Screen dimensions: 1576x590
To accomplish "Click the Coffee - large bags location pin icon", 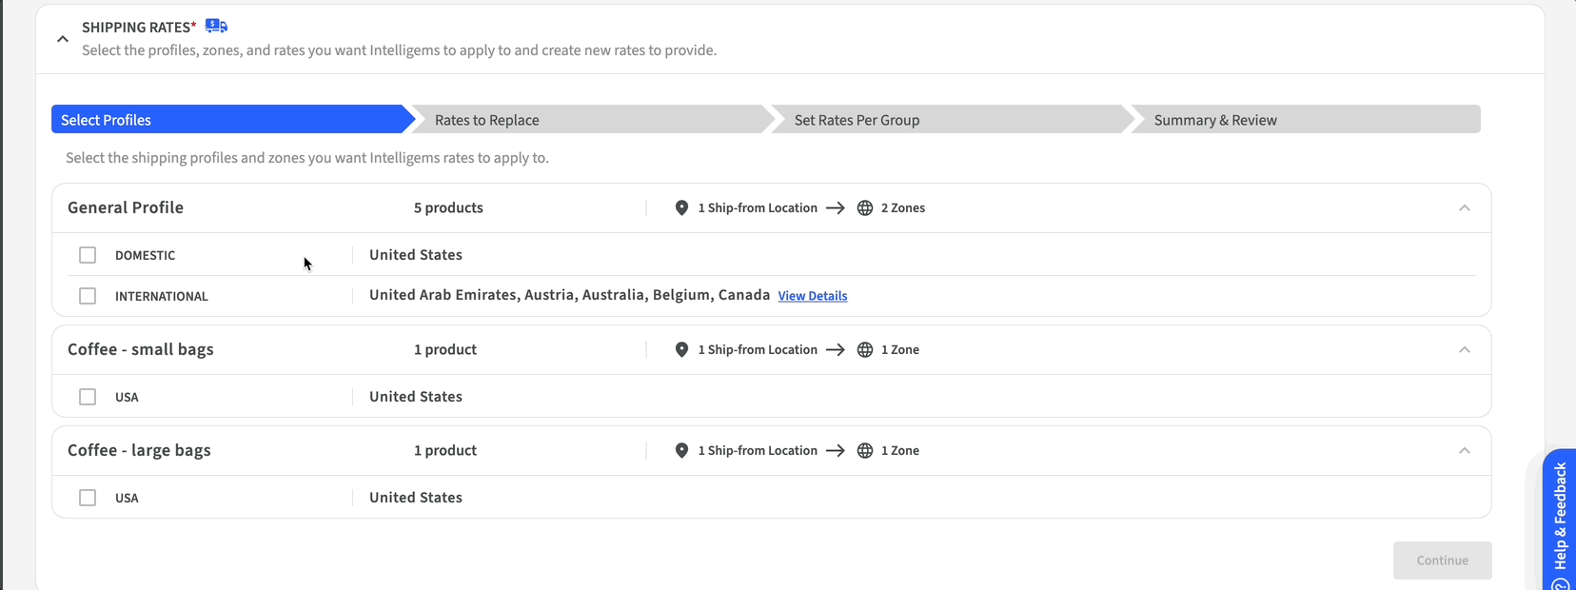I will (x=681, y=450).
